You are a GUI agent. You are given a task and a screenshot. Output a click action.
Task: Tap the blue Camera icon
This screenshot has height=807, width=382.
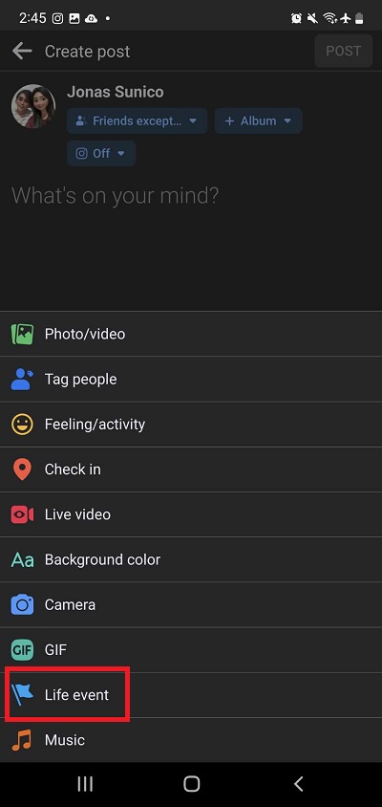(x=22, y=604)
